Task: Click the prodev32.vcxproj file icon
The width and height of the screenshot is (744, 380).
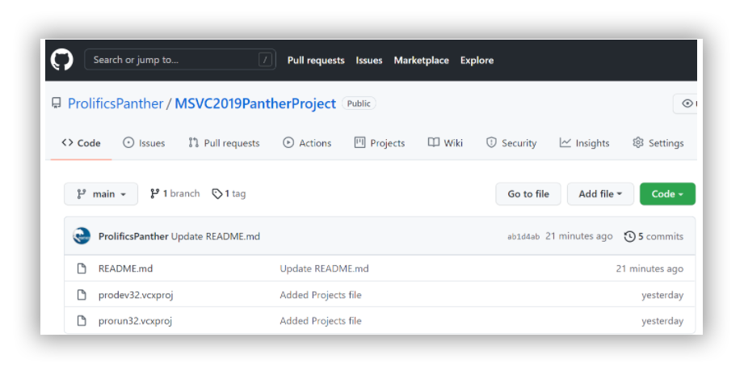Action: click(82, 295)
